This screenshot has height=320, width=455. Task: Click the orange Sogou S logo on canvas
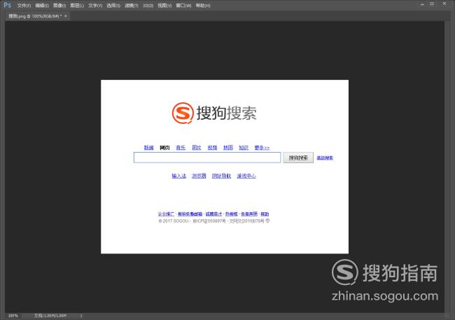[x=183, y=113]
